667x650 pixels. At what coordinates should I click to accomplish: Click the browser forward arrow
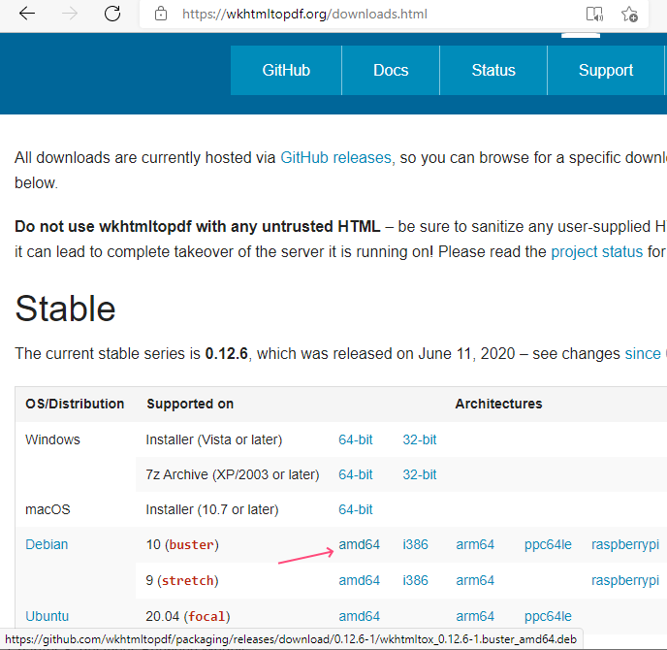(x=70, y=14)
